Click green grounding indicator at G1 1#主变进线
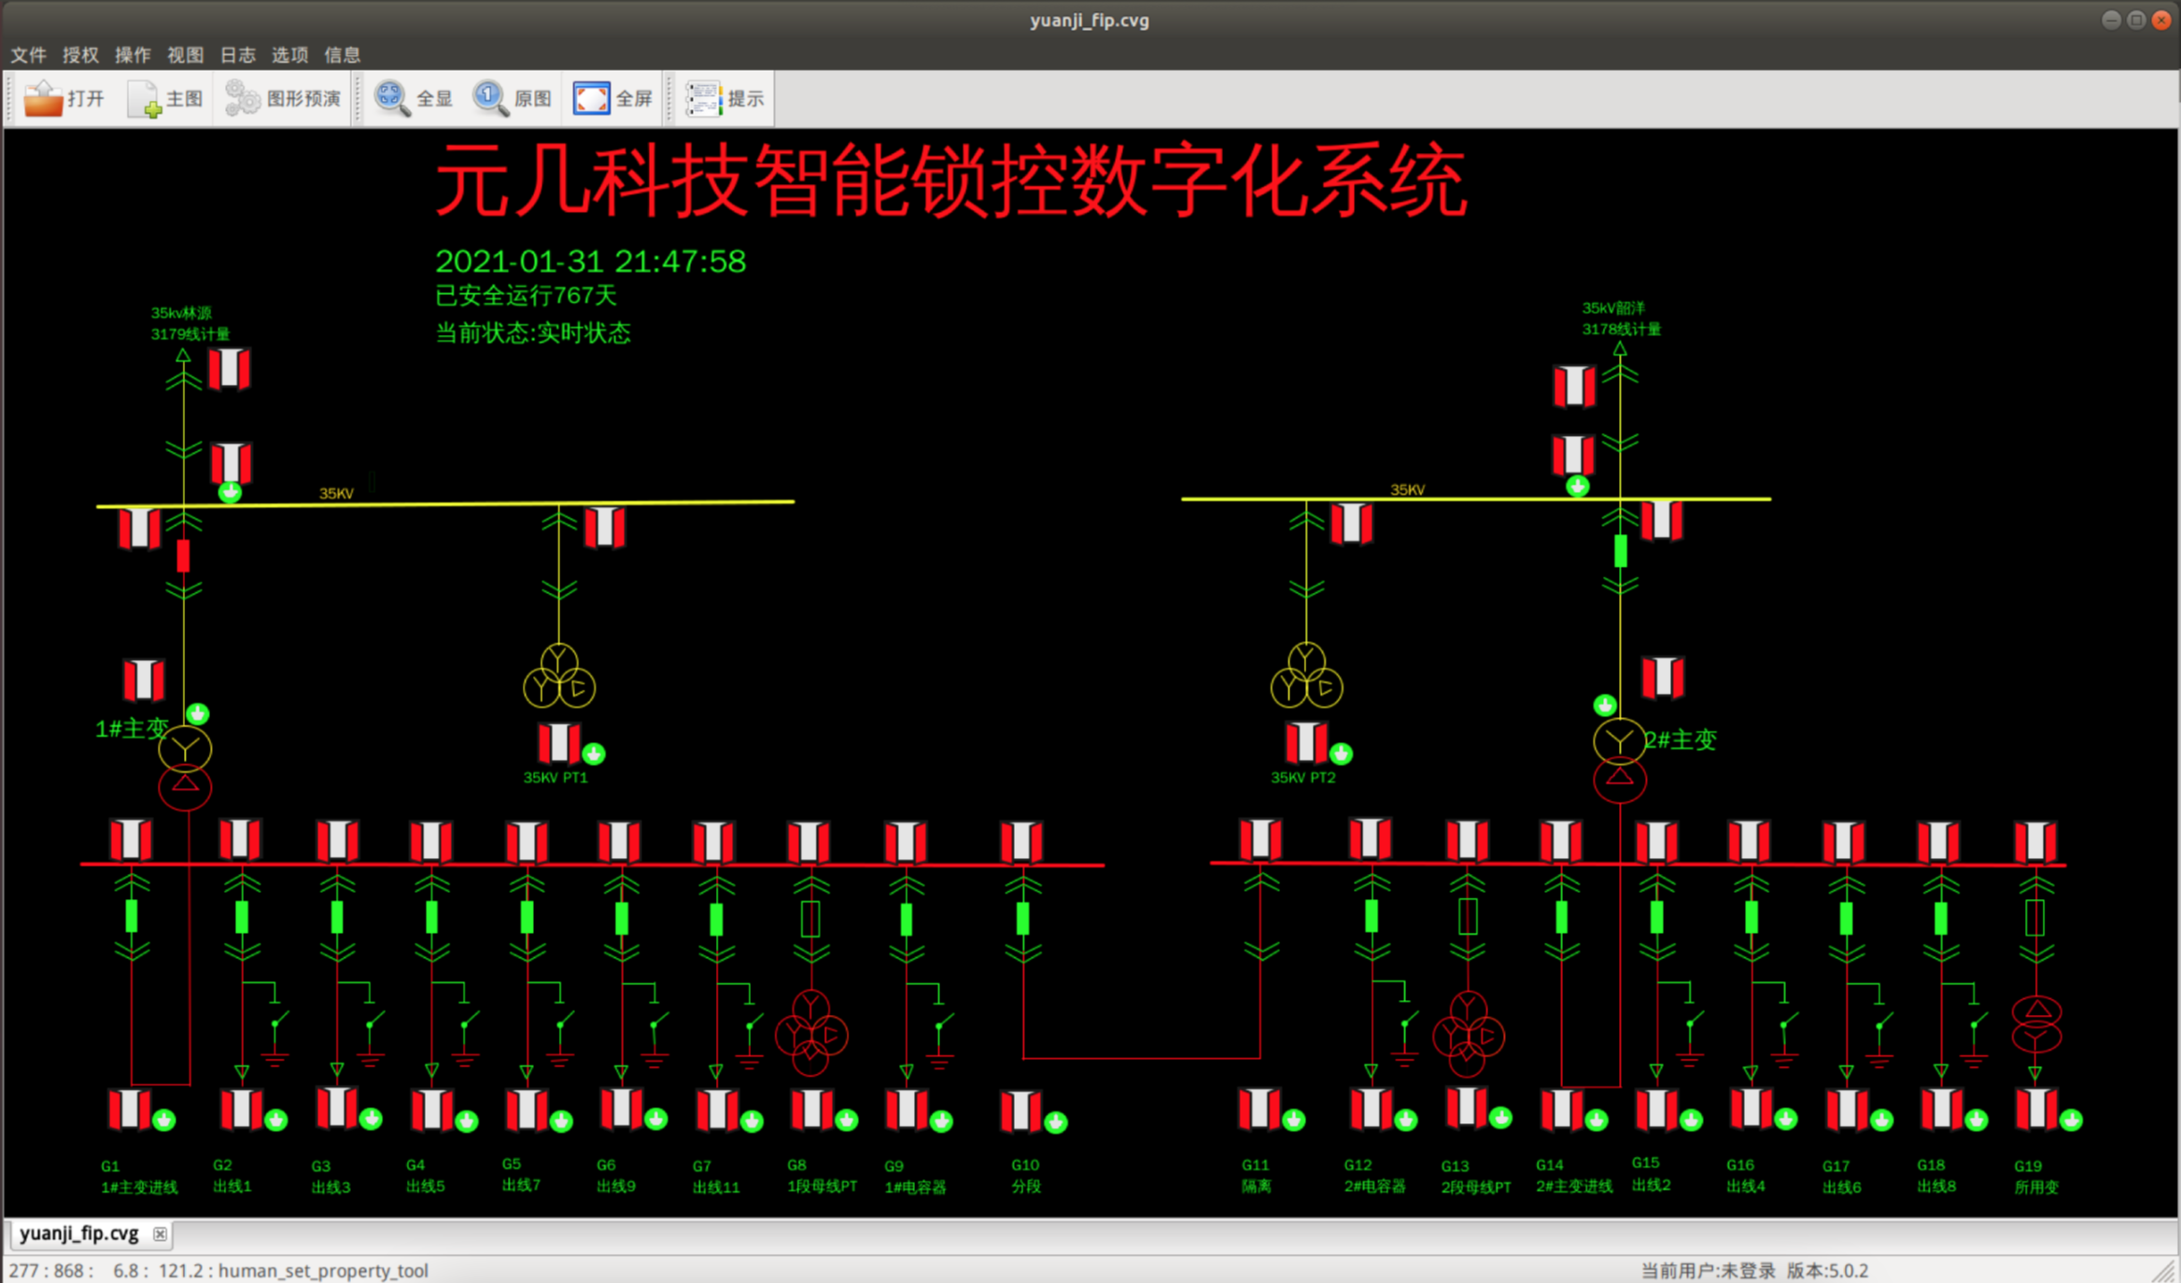Image resolution: width=2181 pixels, height=1283 pixels. pyautogui.click(x=164, y=1120)
